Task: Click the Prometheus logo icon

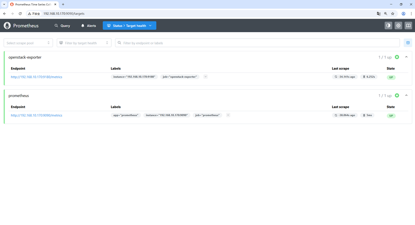Action: click(7, 25)
